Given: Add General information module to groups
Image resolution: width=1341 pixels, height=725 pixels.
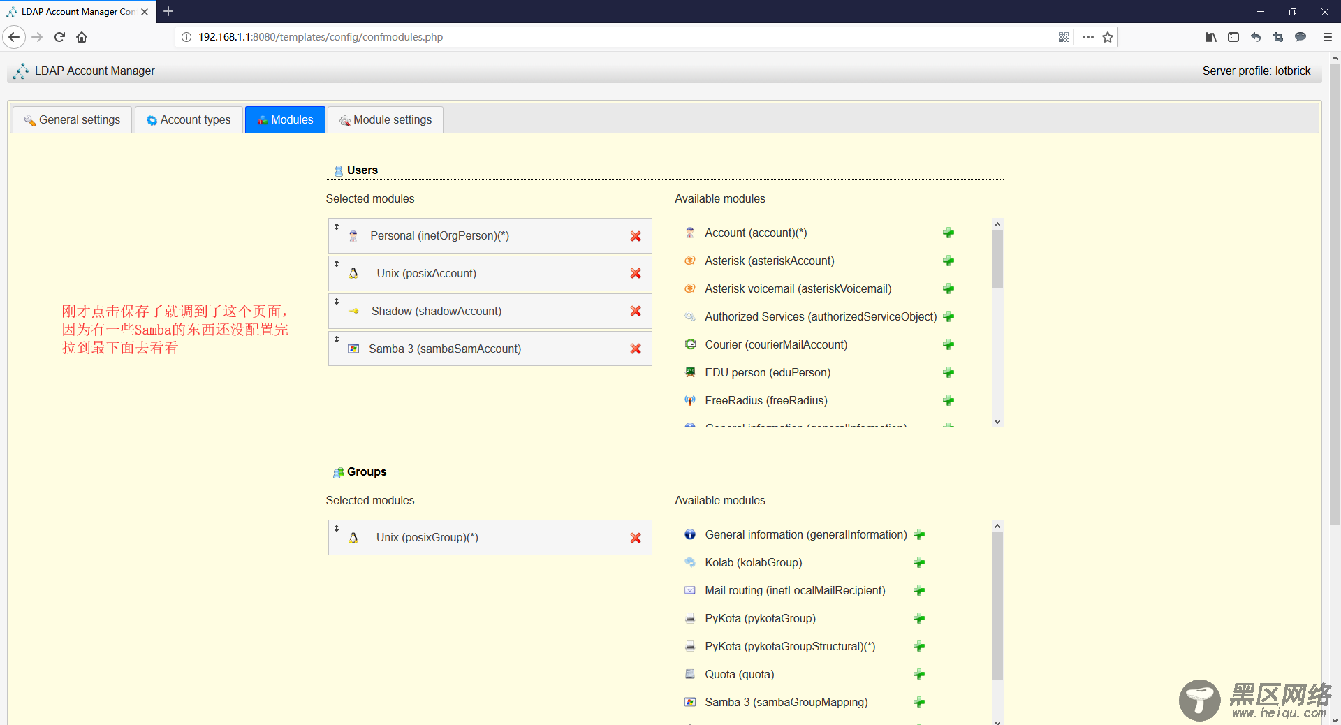Looking at the screenshot, I should coord(919,534).
